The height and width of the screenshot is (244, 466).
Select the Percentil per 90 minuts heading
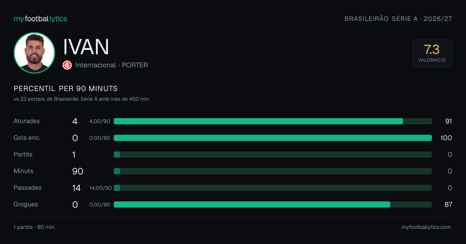(x=66, y=89)
